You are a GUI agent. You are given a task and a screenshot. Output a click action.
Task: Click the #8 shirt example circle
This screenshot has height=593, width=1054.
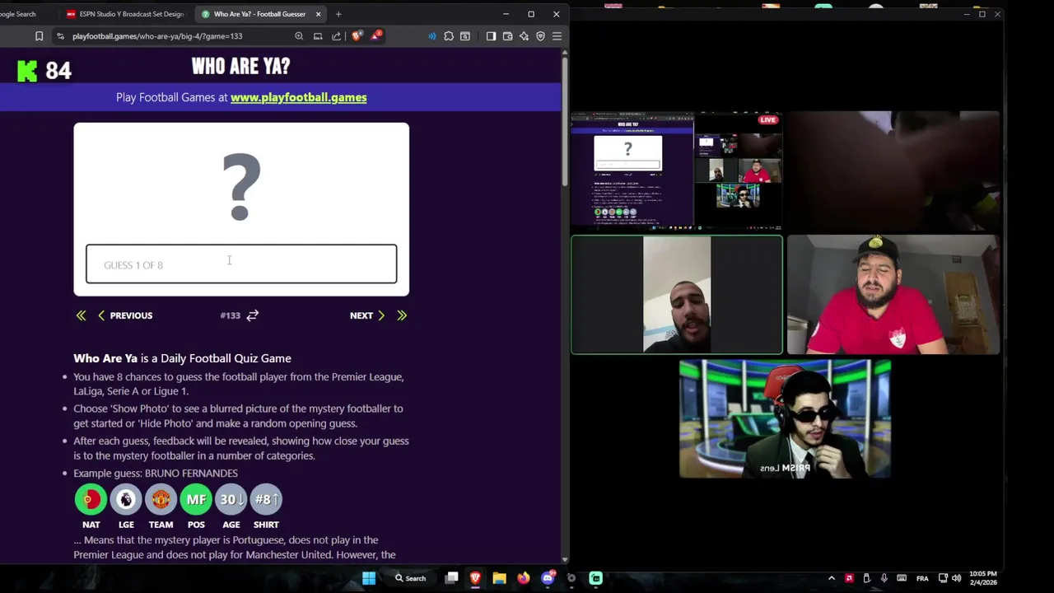click(266, 499)
